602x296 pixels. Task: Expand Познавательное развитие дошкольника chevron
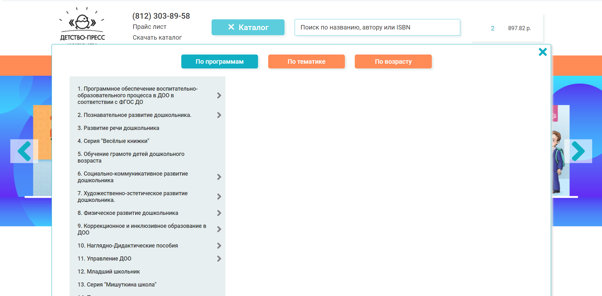pos(219,115)
